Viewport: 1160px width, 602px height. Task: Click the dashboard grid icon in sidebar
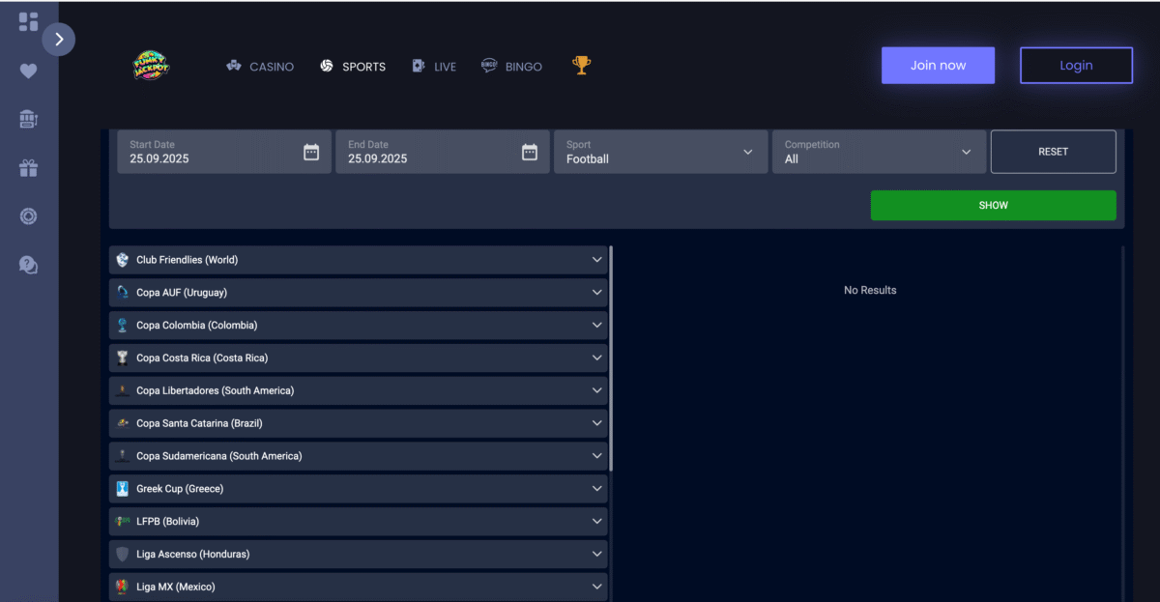(28, 21)
